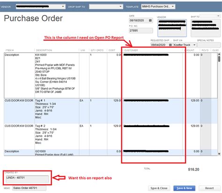
Task: Click the item list scrollbar thumb
Action: pos(219,59)
